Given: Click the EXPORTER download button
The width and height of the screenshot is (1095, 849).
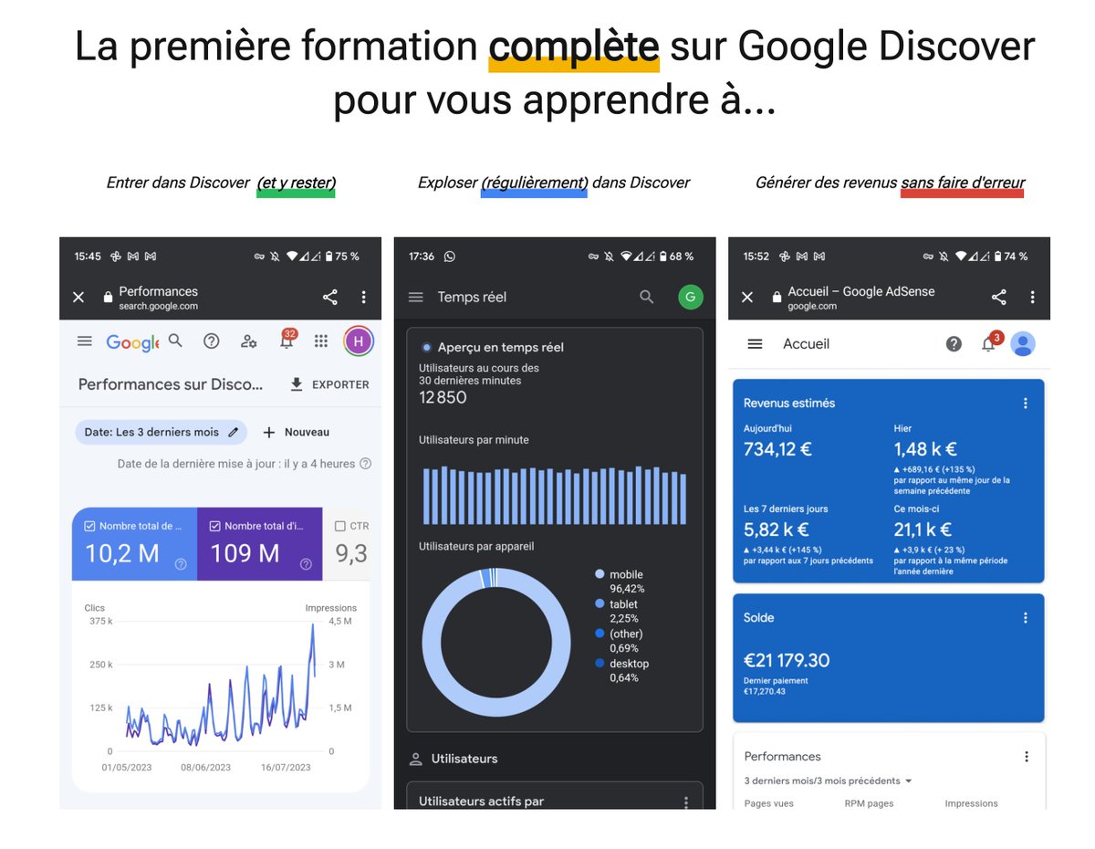Looking at the screenshot, I should 329,384.
